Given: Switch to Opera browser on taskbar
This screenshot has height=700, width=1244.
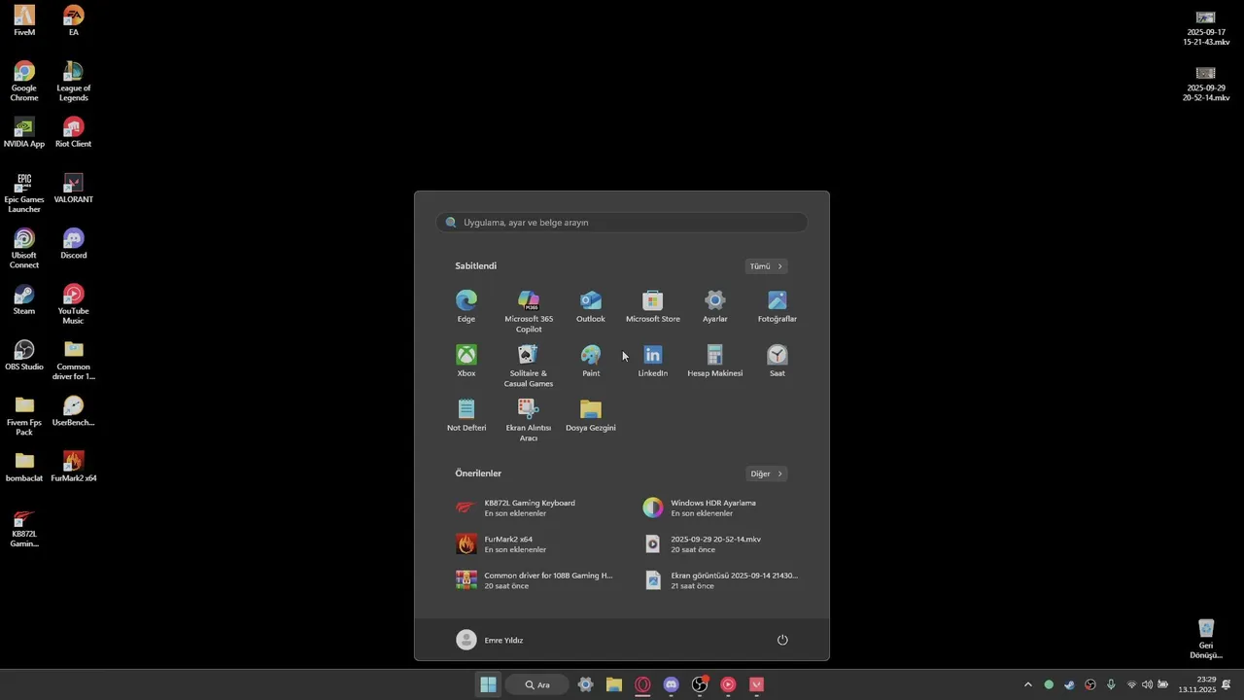Looking at the screenshot, I should tap(642, 684).
